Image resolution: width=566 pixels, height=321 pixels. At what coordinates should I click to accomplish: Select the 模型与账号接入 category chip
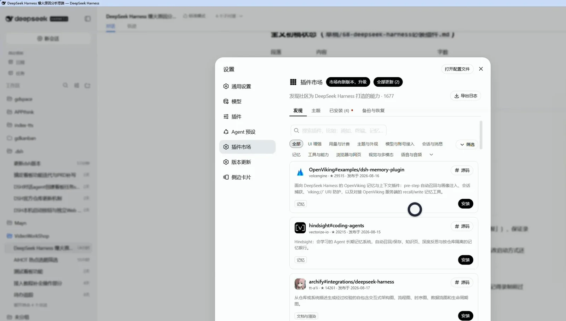(x=400, y=144)
